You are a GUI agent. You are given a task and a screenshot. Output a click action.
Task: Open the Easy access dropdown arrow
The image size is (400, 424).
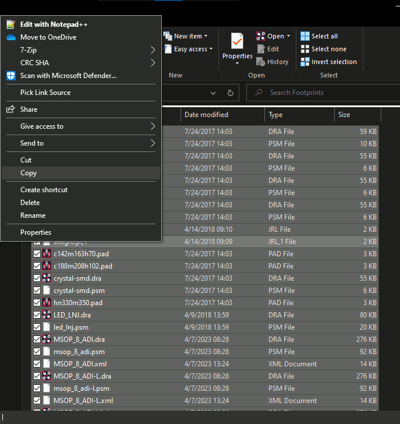211,49
